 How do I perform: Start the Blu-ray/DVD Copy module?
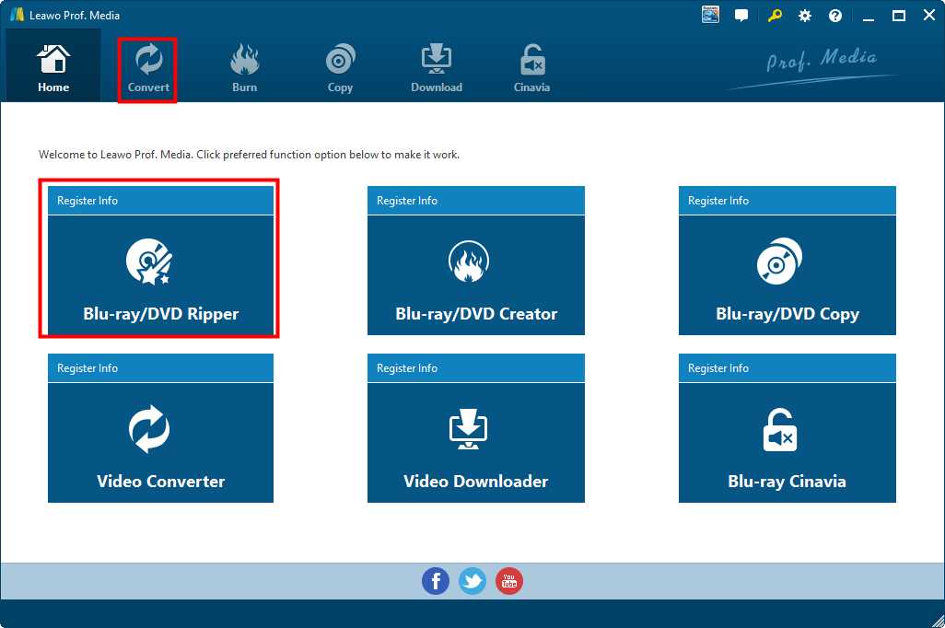point(787,275)
